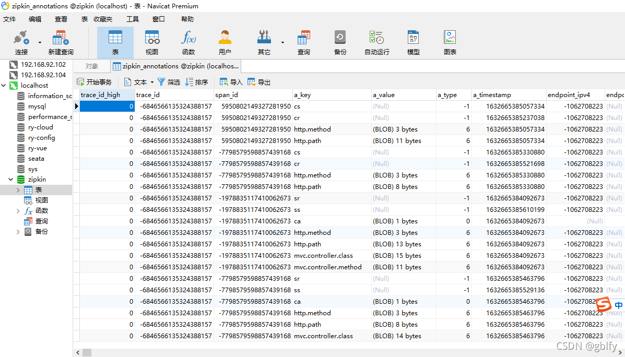Click the a_type column header
Viewport: 625px width, 357px height.
[454, 95]
